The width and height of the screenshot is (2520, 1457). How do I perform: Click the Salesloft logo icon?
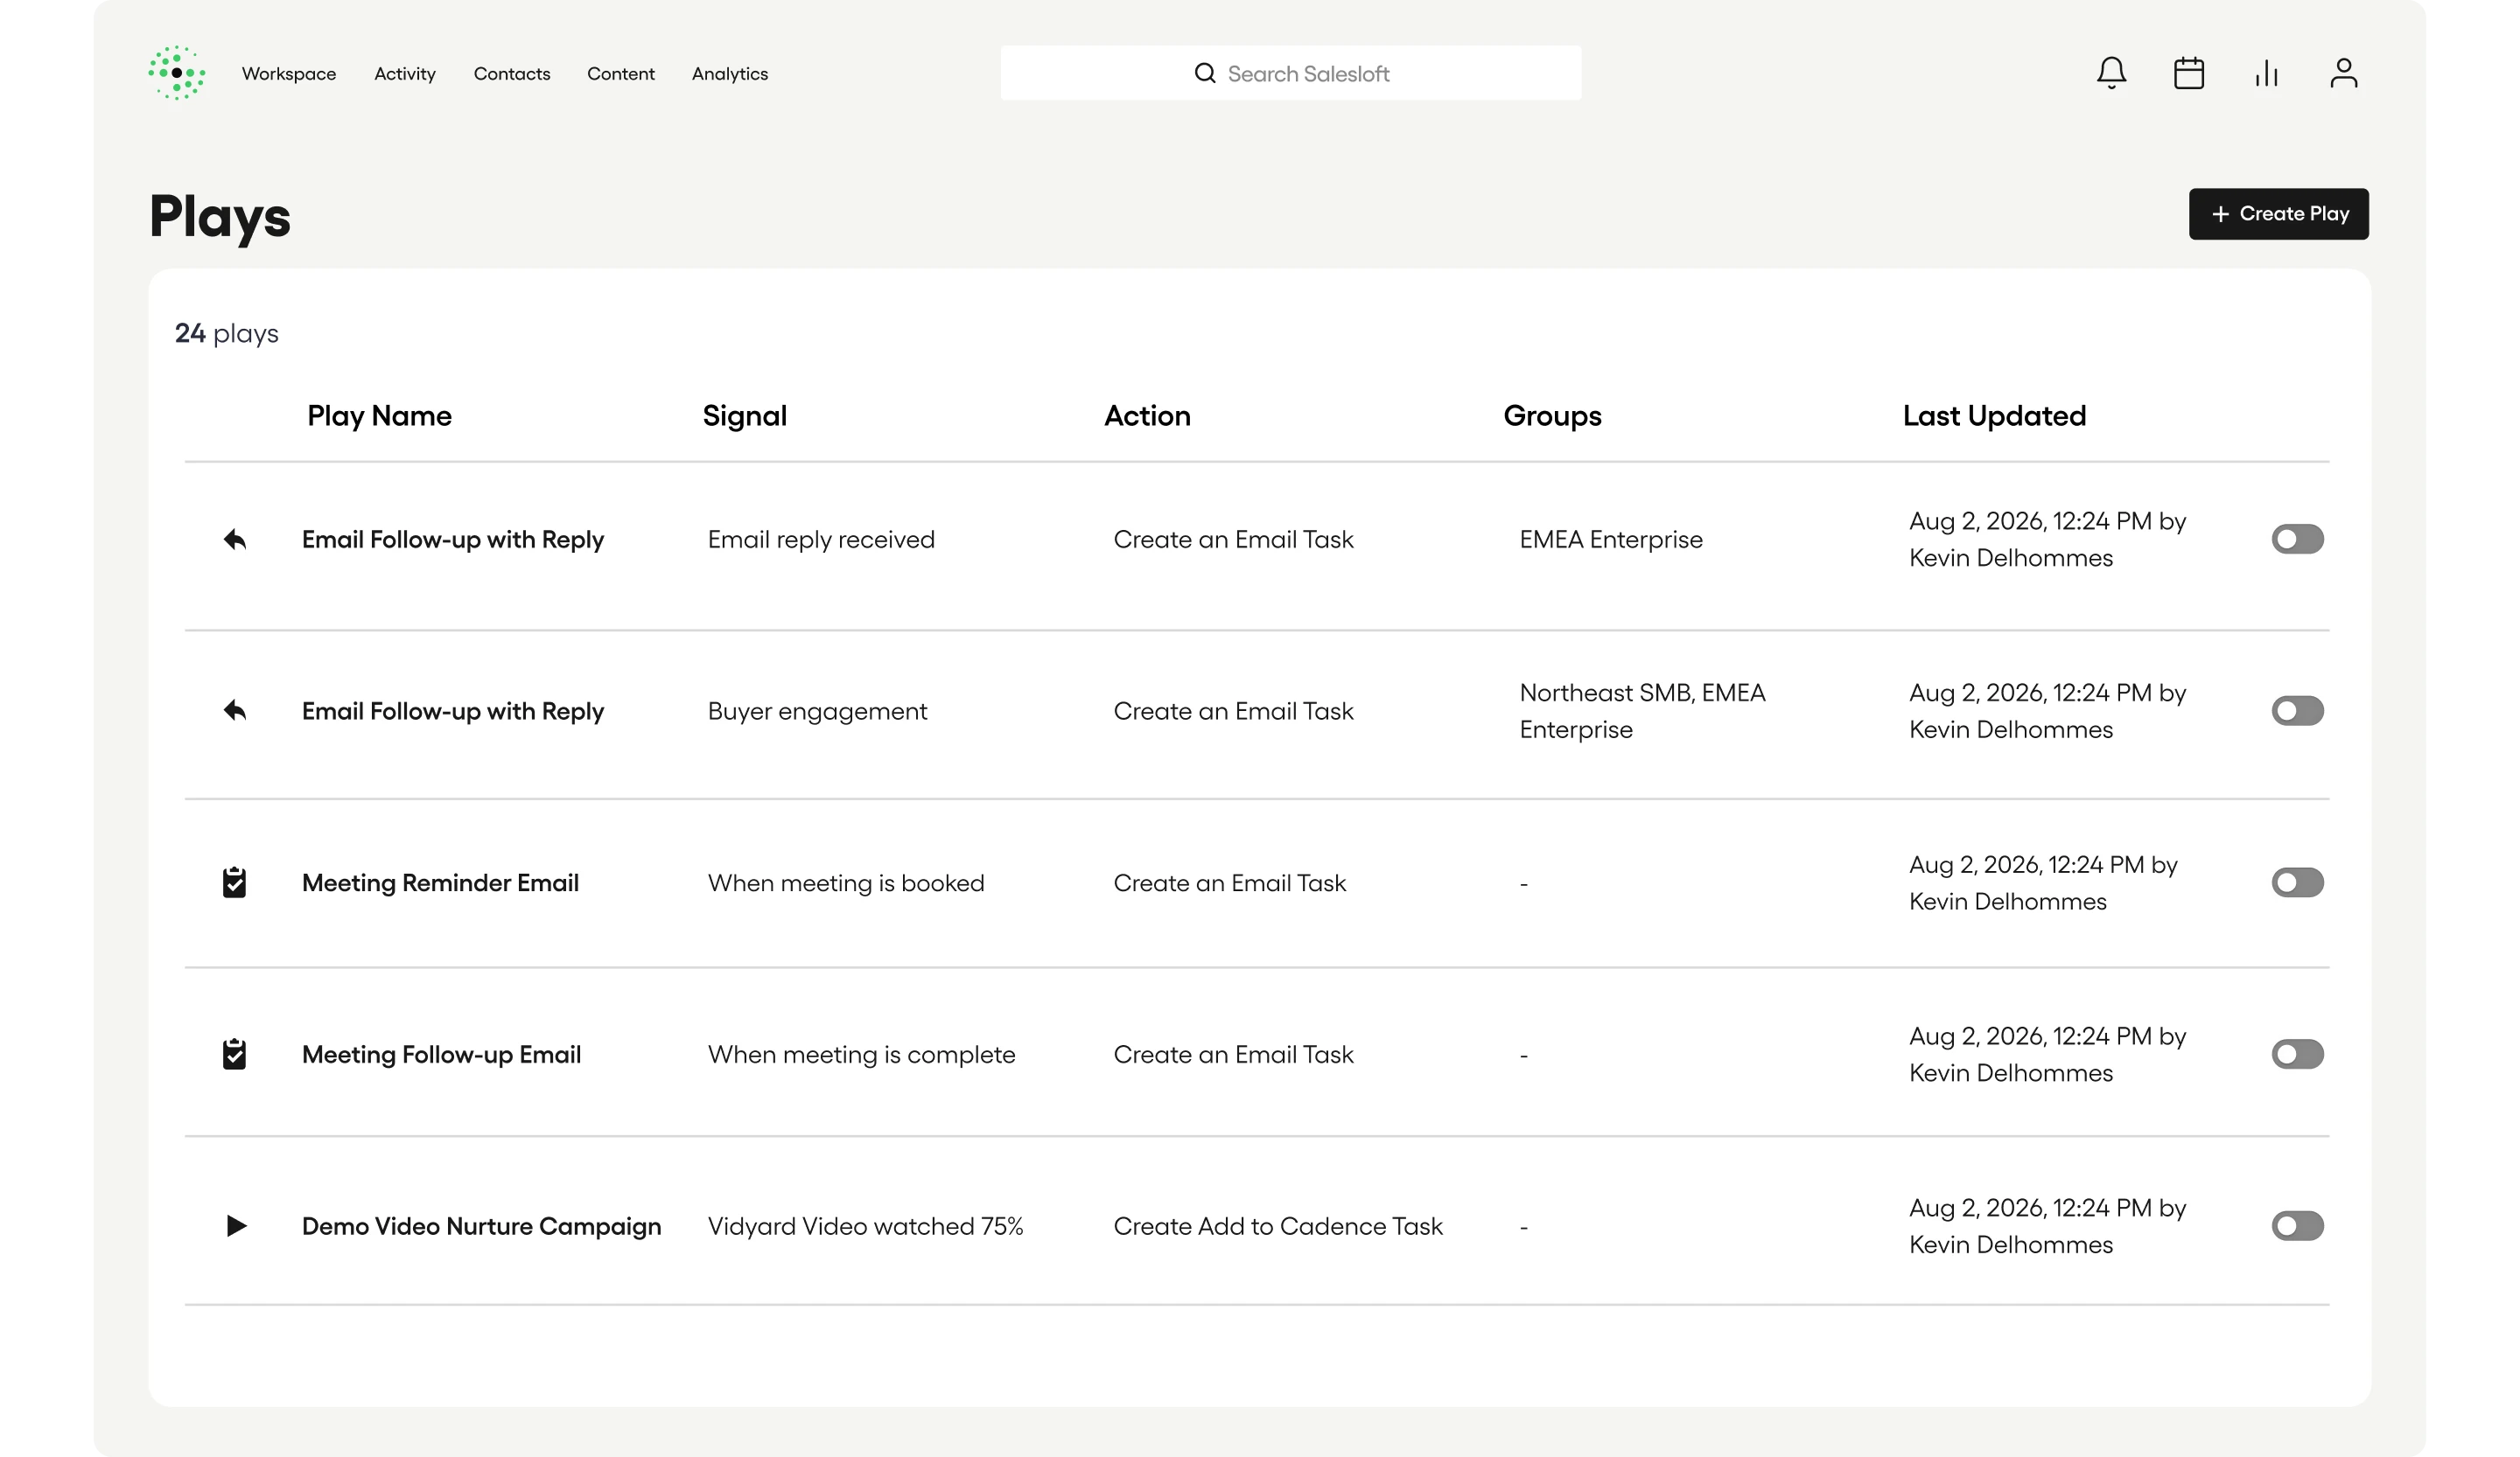(177, 73)
